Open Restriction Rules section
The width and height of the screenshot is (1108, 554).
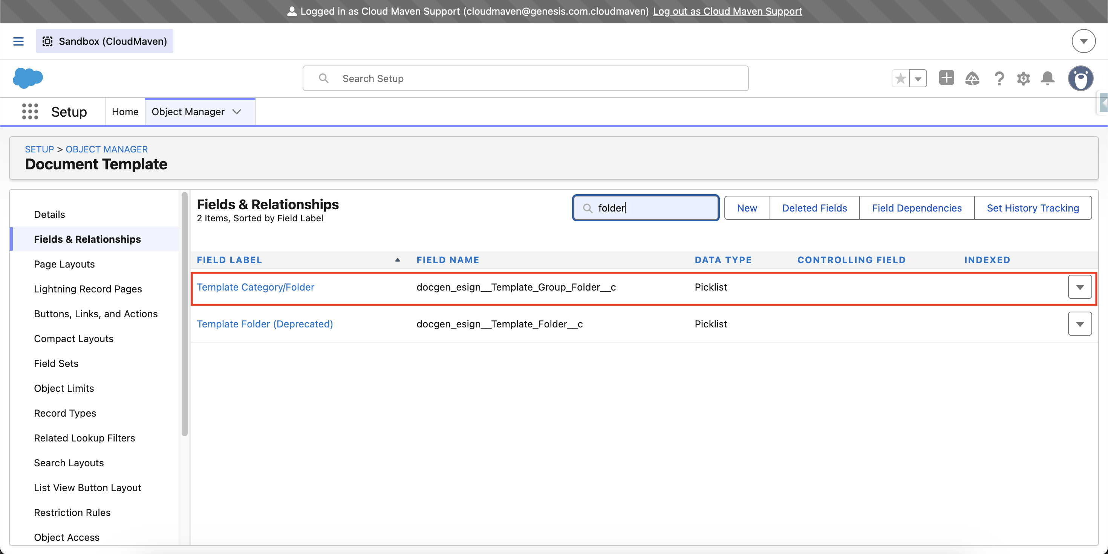72,513
